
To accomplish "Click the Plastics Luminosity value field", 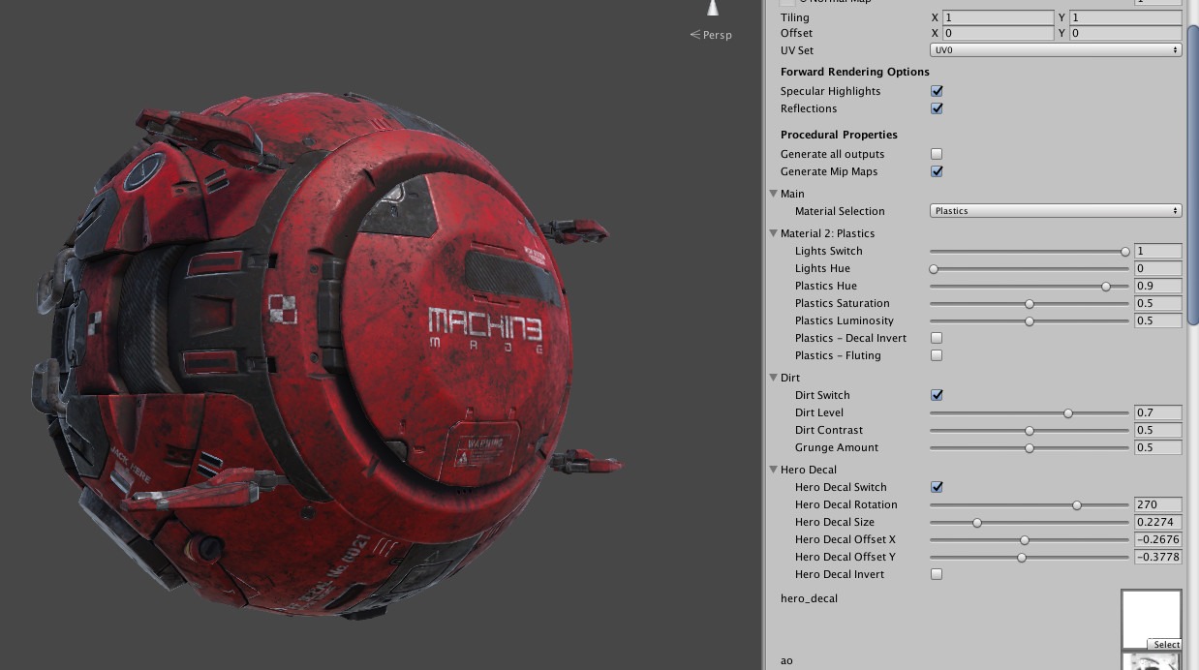I will click(x=1157, y=320).
